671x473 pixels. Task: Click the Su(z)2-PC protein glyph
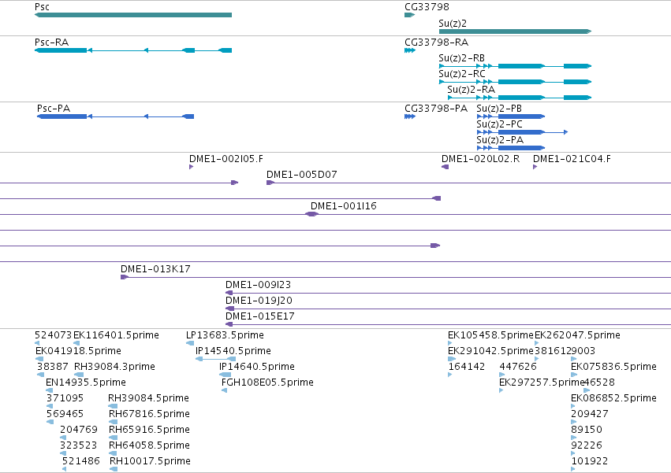[522, 132]
